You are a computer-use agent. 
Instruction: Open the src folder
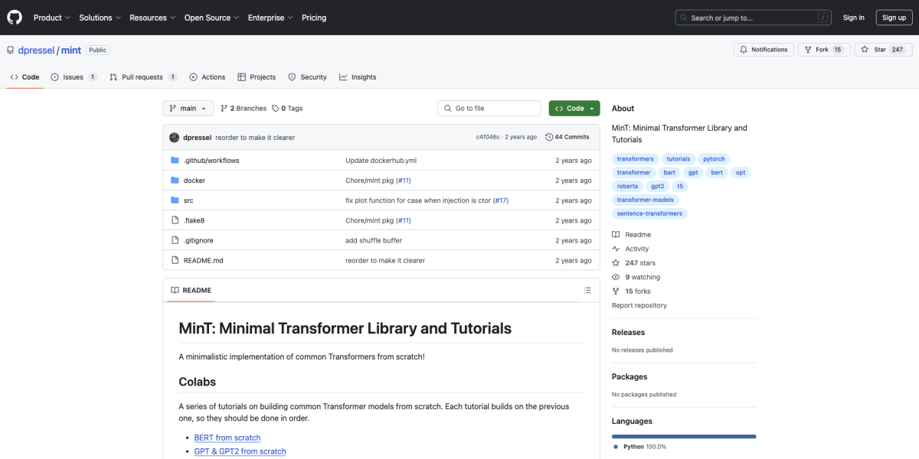pyautogui.click(x=188, y=200)
